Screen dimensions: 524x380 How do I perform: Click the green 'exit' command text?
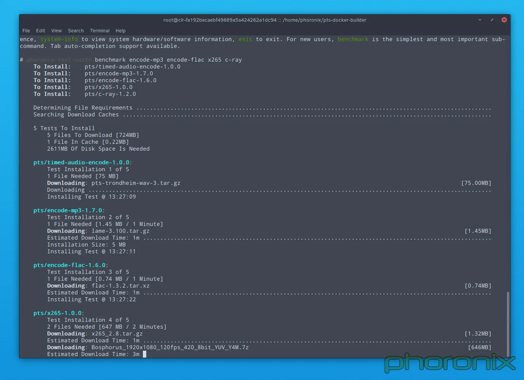[x=245, y=39]
